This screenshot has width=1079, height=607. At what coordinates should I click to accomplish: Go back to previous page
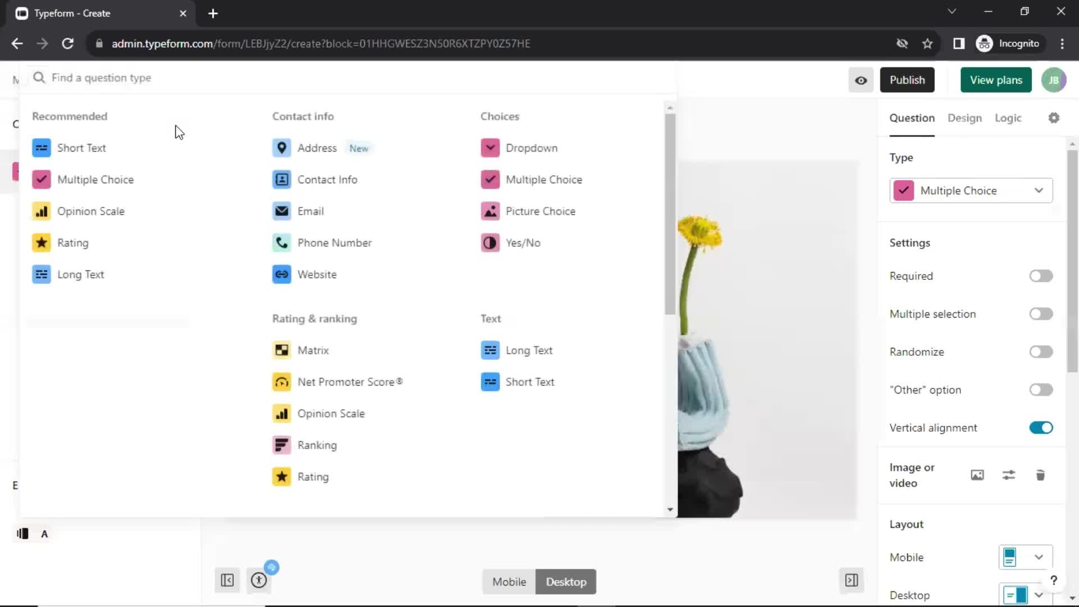pyautogui.click(x=17, y=43)
